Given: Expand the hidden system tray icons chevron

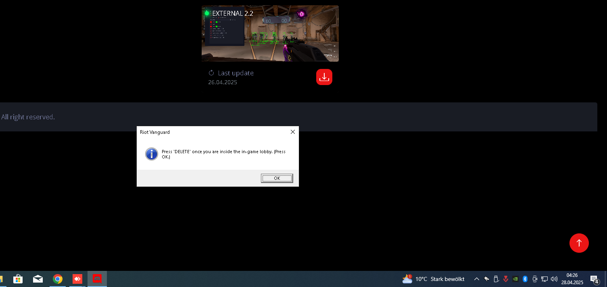Looking at the screenshot, I should coord(477,279).
